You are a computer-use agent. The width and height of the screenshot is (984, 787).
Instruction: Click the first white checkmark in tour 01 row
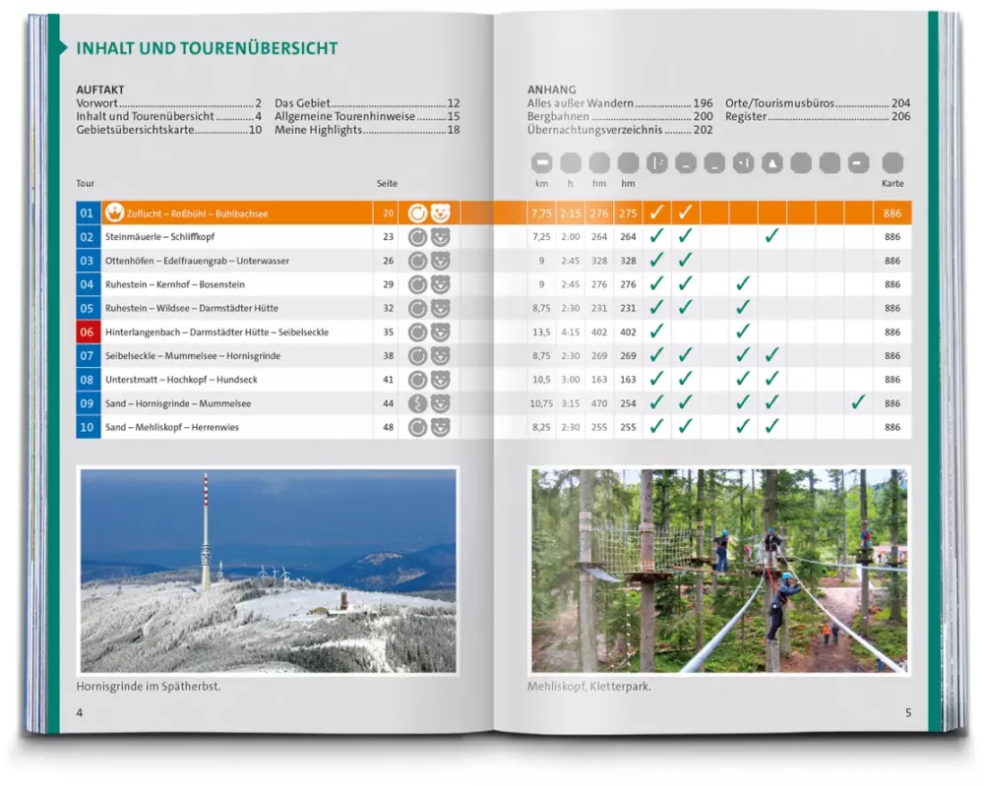click(656, 212)
